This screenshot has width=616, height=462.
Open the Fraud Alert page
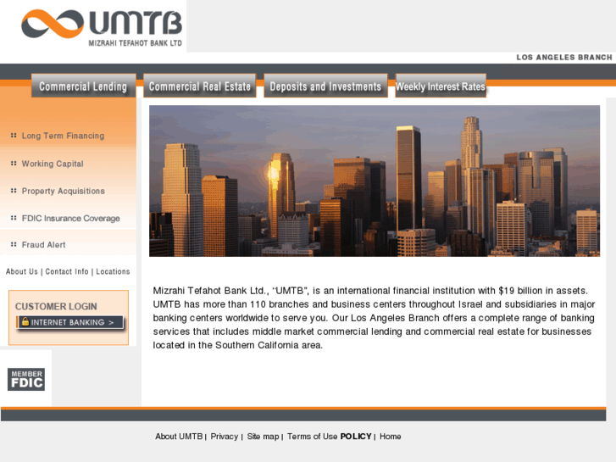click(43, 245)
